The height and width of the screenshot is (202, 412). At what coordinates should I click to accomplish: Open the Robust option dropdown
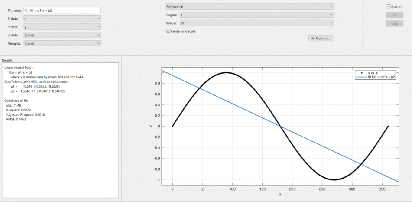[x=256, y=23]
